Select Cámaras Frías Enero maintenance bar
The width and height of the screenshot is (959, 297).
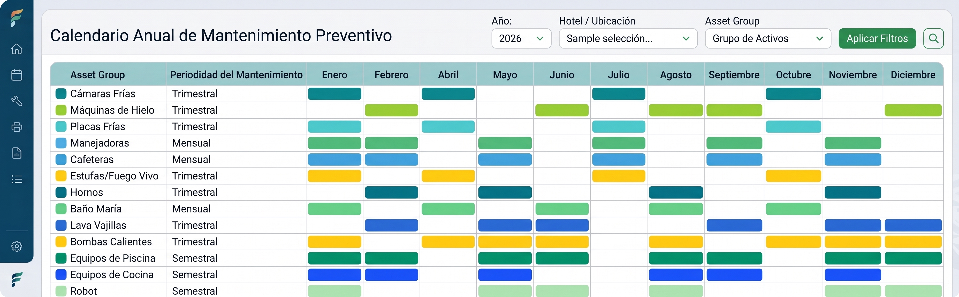tap(334, 94)
